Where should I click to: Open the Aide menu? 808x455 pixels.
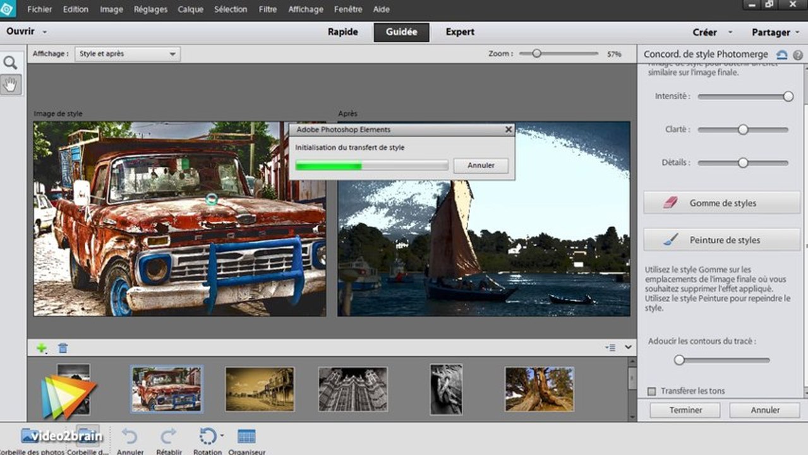pyautogui.click(x=382, y=9)
